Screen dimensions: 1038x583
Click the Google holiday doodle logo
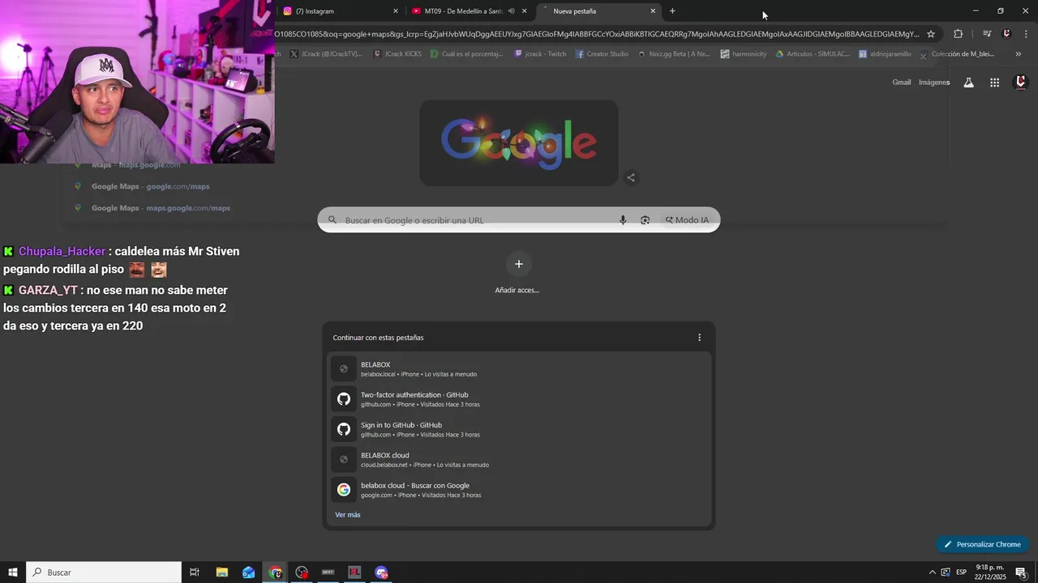519,143
